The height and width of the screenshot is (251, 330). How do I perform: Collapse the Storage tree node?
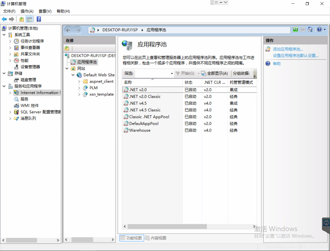click(x=4, y=73)
